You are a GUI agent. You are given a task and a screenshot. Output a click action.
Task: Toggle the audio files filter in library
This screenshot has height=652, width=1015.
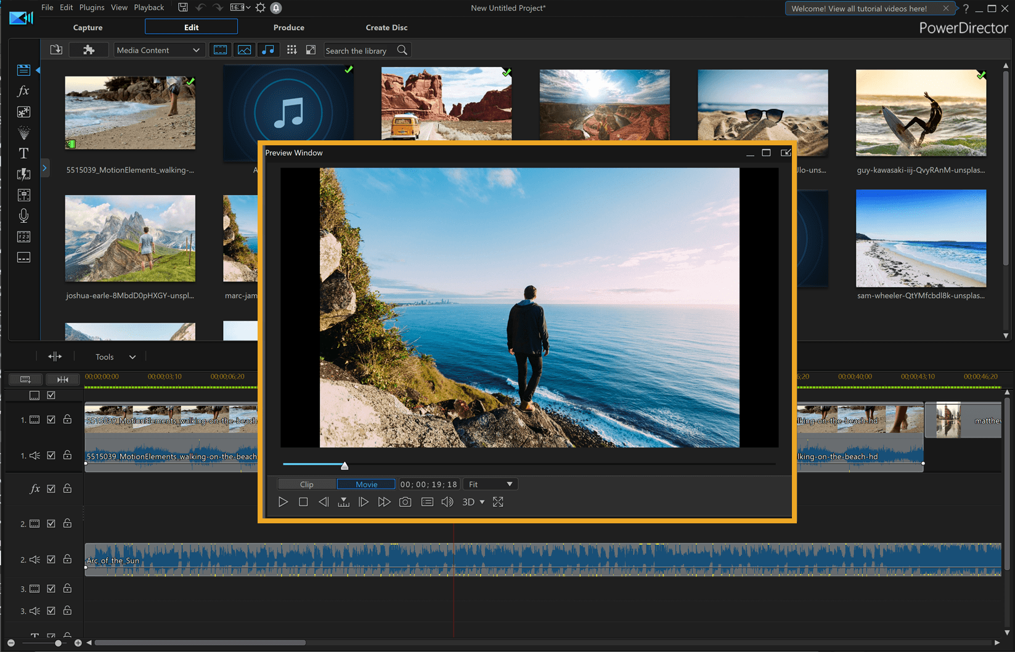pos(268,50)
